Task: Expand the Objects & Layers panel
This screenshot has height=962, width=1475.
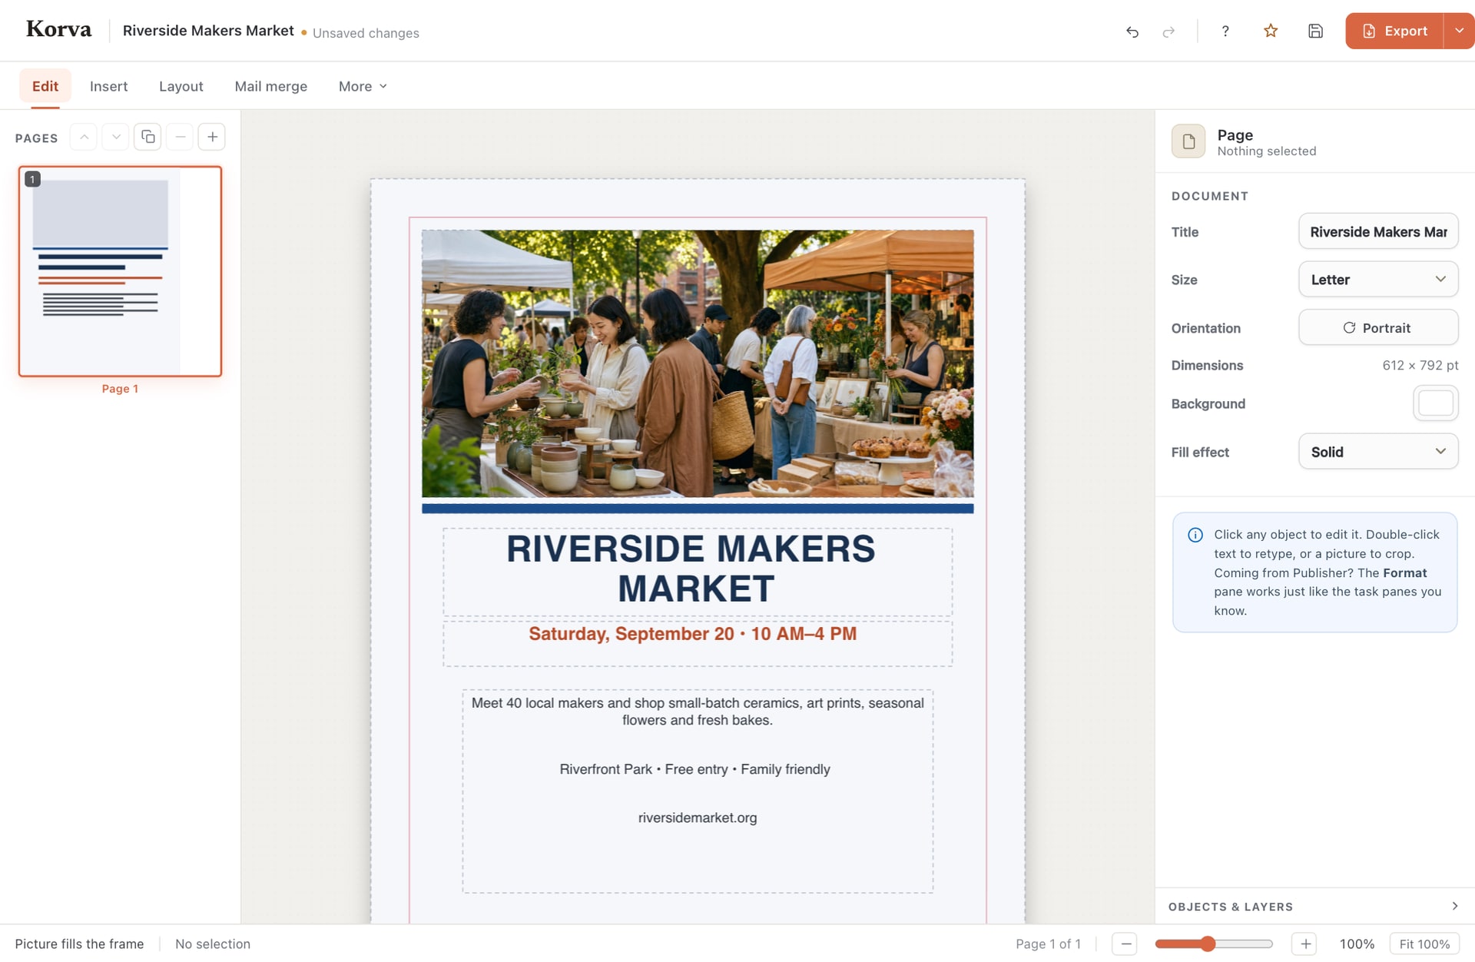Action: [x=1314, y=907]
